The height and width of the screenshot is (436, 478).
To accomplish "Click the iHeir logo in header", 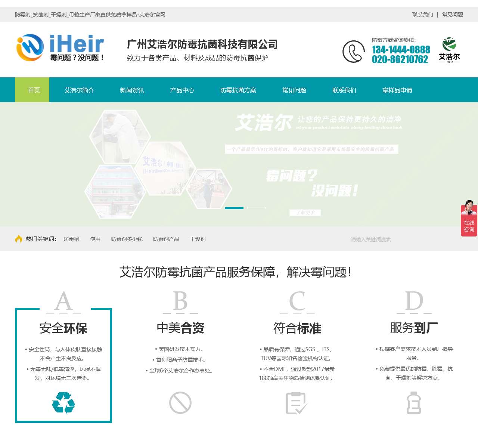I will (x=60, y=48).
